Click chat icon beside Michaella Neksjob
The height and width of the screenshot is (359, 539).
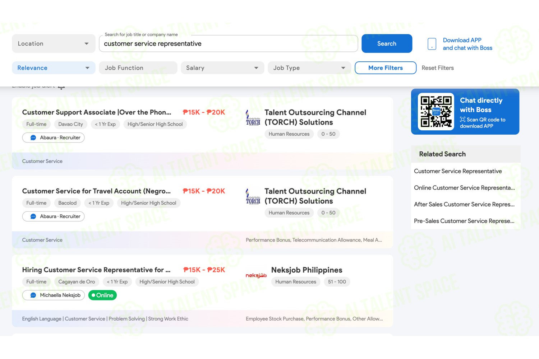(33, 295)
